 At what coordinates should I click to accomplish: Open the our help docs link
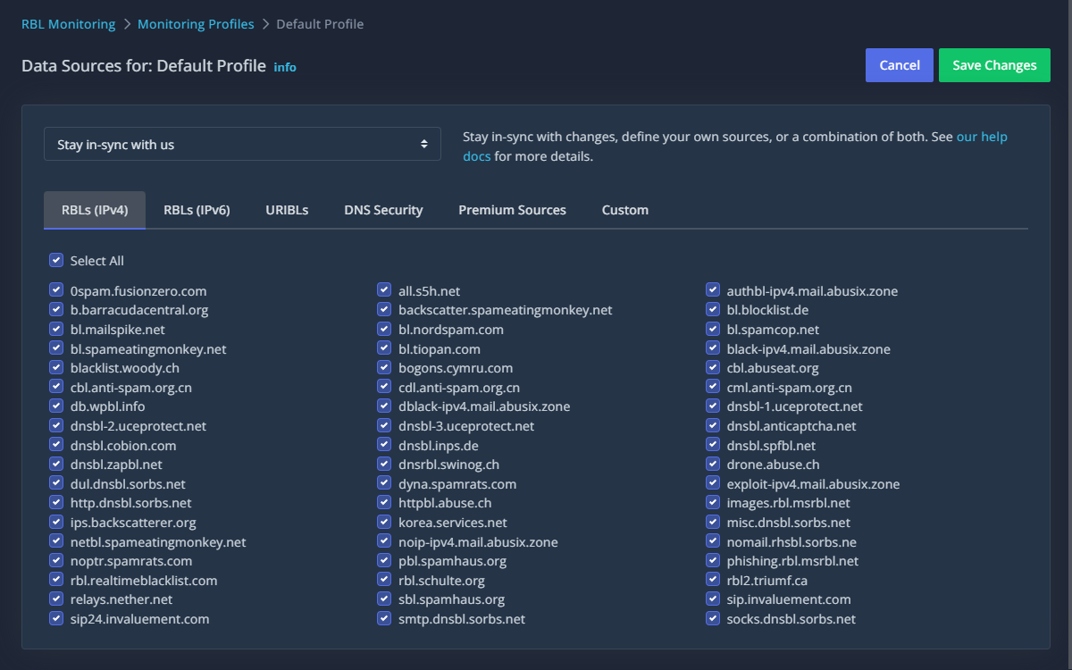(982, 136)
